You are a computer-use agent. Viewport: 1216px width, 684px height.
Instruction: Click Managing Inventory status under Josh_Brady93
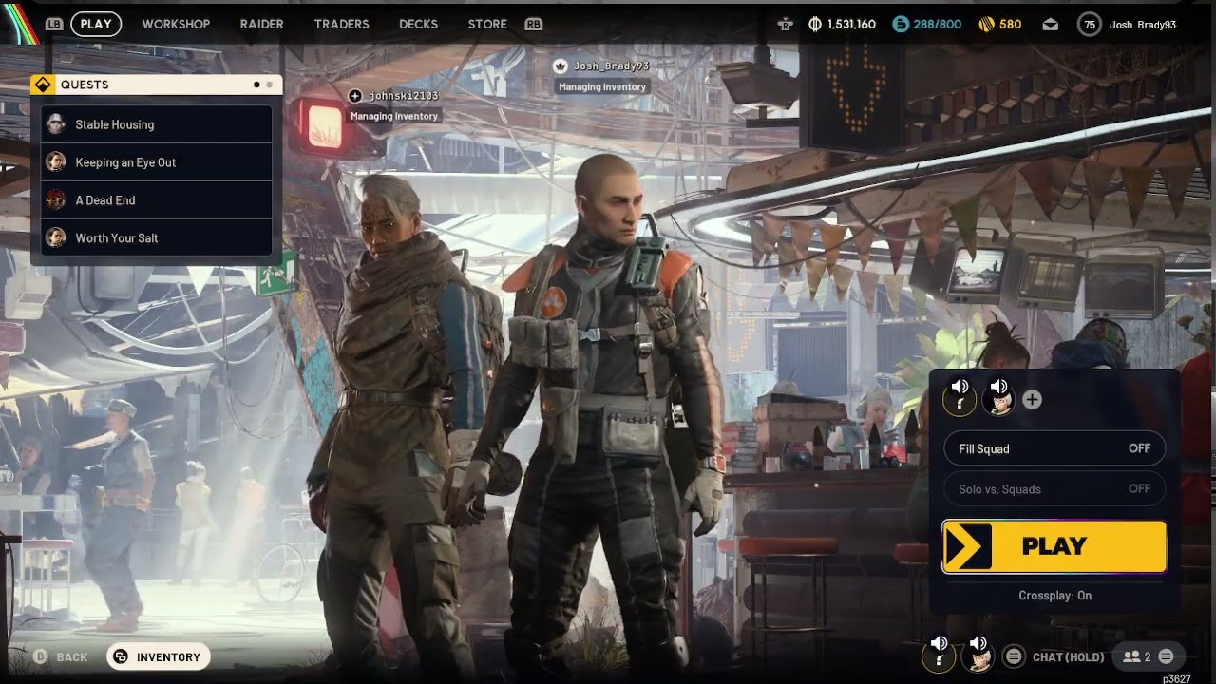pyautogui.click(x=602, y=86)
